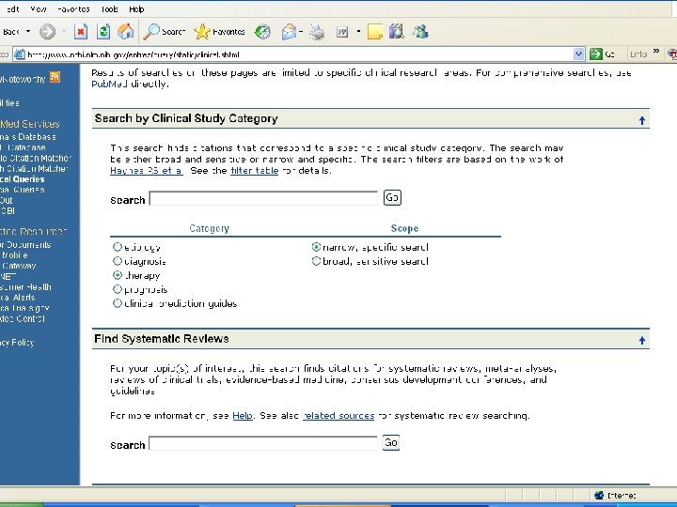The height and width of the screenshot is (507, 677).
Task: Open the Search magnifier toolbar button
Action: 165,32
